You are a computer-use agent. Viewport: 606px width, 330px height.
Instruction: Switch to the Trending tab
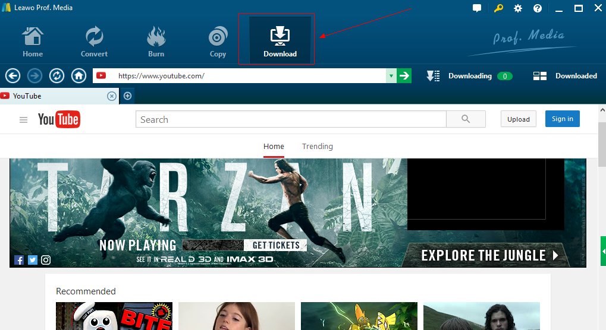[x=318, y=147]
